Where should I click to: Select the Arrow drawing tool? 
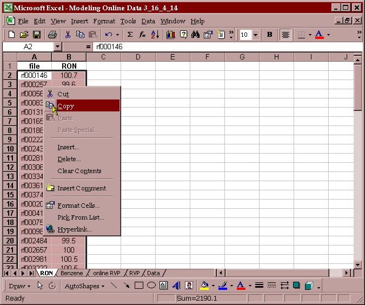point(127,286)
